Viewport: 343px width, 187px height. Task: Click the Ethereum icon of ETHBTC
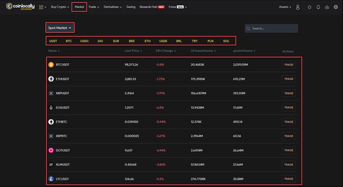(51, 122)
